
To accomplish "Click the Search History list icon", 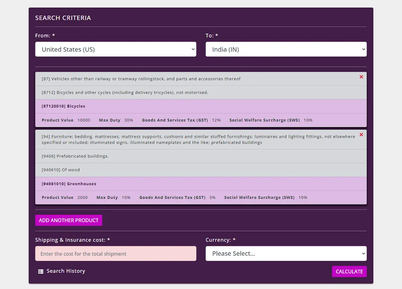I will click(41, 271).
